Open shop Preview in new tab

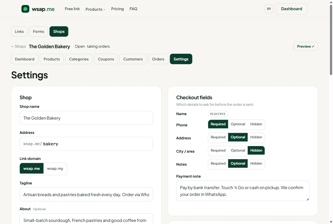click(305, 46)
